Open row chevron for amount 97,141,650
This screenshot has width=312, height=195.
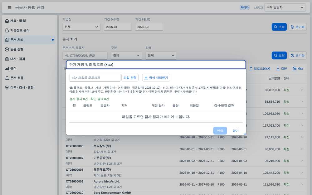coord(302,137)
